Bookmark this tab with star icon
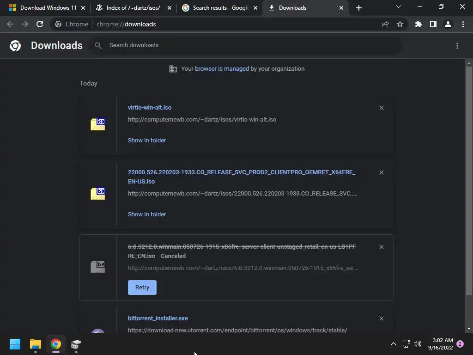 (400, 24)
